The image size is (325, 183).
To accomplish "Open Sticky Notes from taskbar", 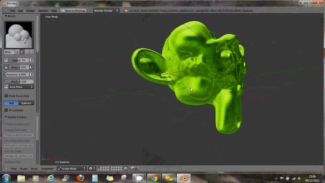I will [110, 178].
